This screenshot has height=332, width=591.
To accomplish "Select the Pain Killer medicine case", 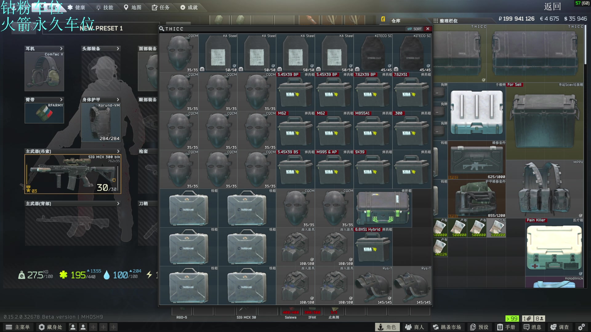I will click(x=554, y=247).
